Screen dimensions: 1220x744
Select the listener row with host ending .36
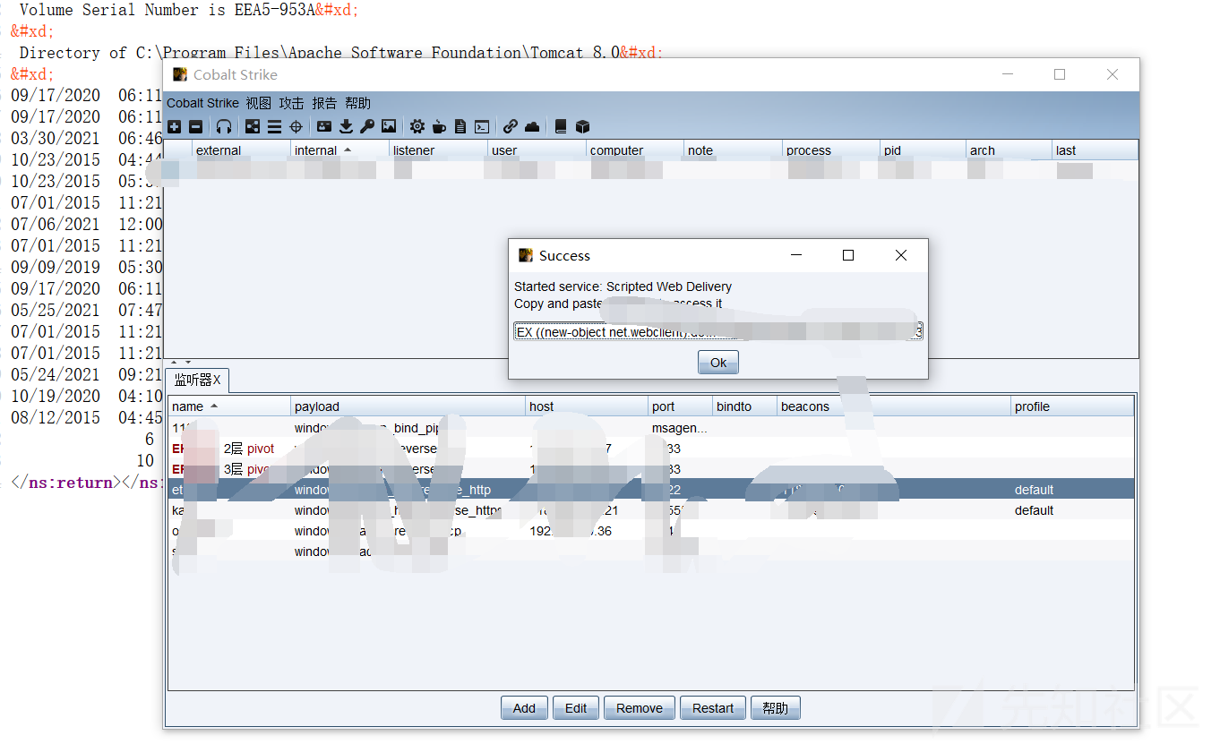tap(651, 531)
